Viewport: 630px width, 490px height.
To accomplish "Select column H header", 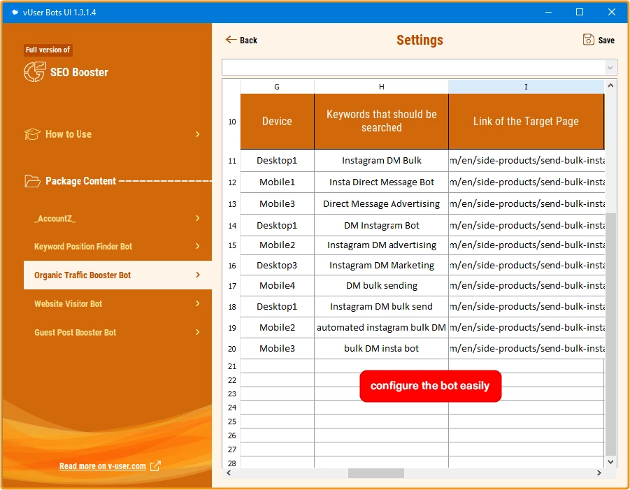I will coord(381,87).
